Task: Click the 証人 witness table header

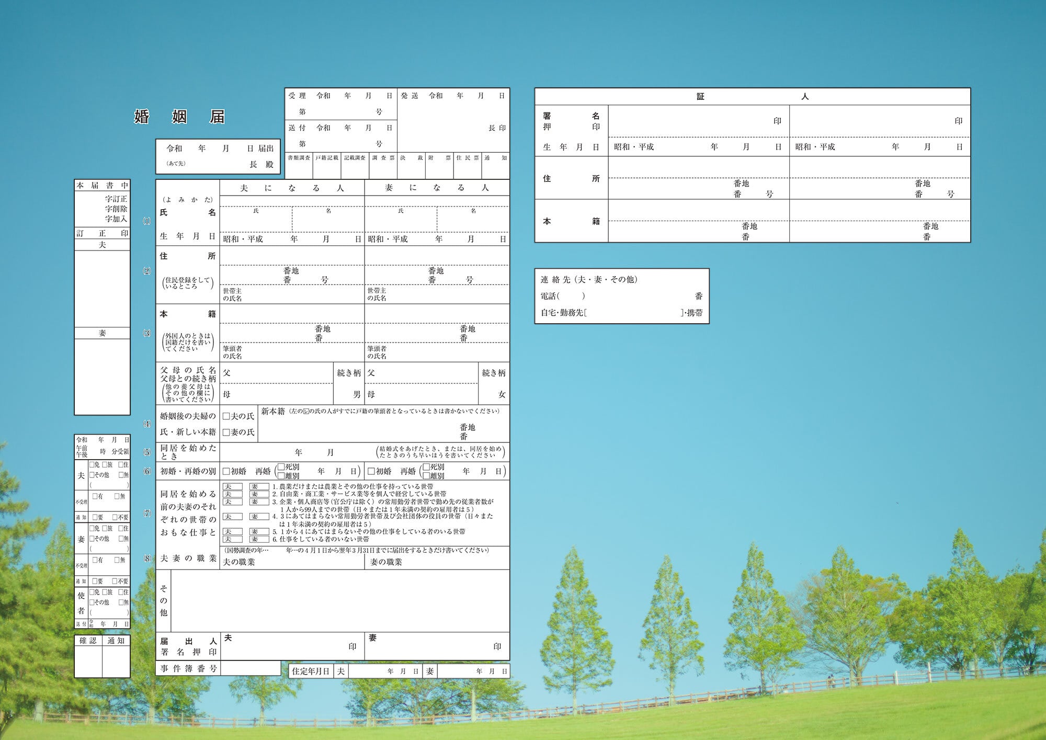Action: (x=752, y=97)
